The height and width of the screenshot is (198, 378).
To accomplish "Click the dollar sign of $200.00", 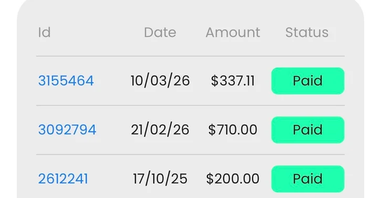I will (x=209, y=179).
